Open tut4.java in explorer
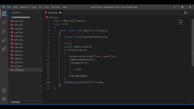 click(18, 36)
